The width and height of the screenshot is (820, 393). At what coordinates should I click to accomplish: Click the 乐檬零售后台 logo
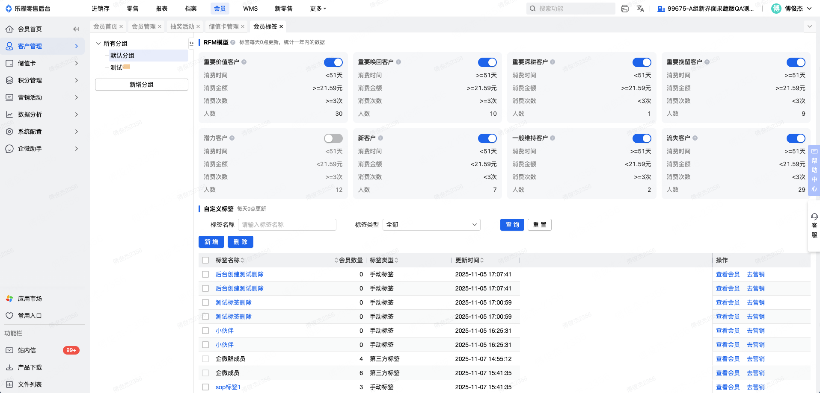pyautogui.click(x=28, y=9)
